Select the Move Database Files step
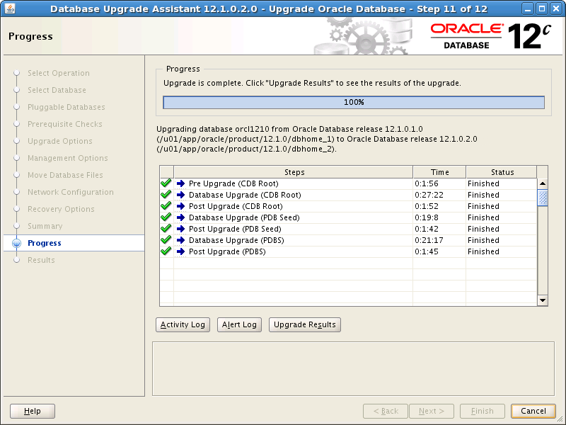Image resolution: width=566 pixels, height=425 pixels. point(65,175)
